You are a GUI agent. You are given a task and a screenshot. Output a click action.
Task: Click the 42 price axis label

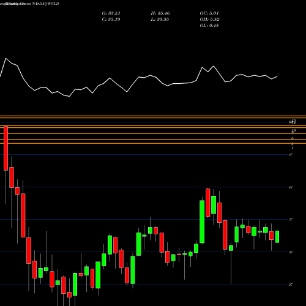tap(291, 187)
